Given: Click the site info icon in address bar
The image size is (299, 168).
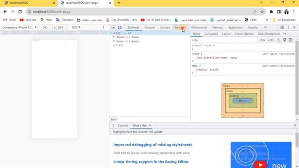Looking at the screenshot, I should pos(29,12).
